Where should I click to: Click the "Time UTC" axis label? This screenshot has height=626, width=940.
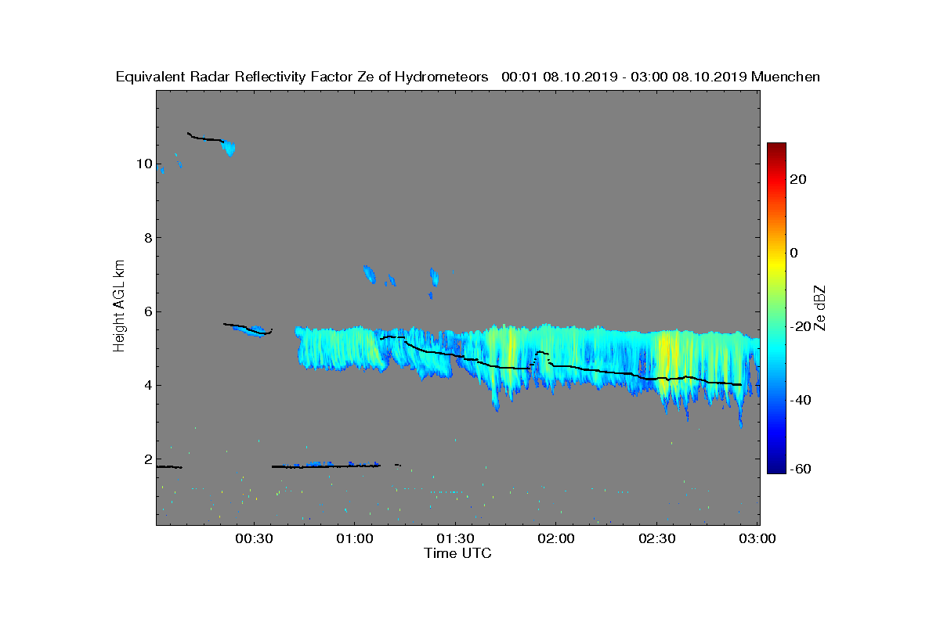coord(457,553)
